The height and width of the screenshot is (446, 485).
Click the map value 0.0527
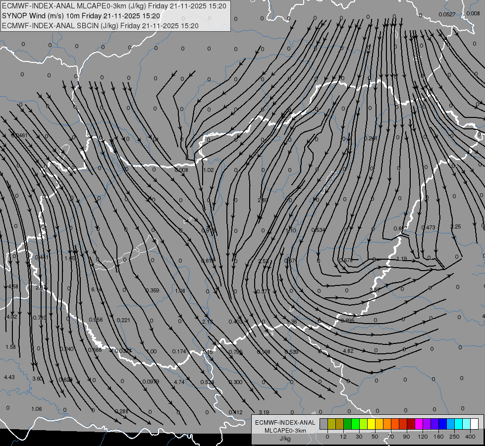[x=447, y=14]
